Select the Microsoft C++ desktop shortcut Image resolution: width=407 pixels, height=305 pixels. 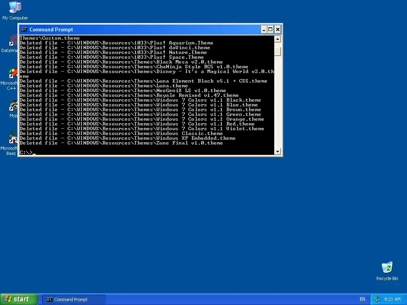coord(9,79)
